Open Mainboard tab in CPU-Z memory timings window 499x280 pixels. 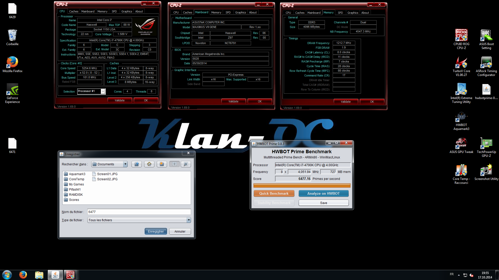coord(314,13)
